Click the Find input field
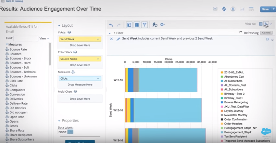This screenshot has height=143, width=276. click(x=26, y=38)
